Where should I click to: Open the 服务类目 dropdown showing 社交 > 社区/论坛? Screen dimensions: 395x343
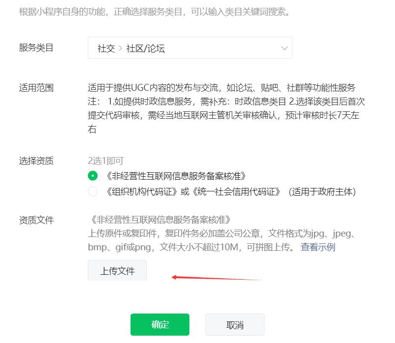(x=189, y=48)
